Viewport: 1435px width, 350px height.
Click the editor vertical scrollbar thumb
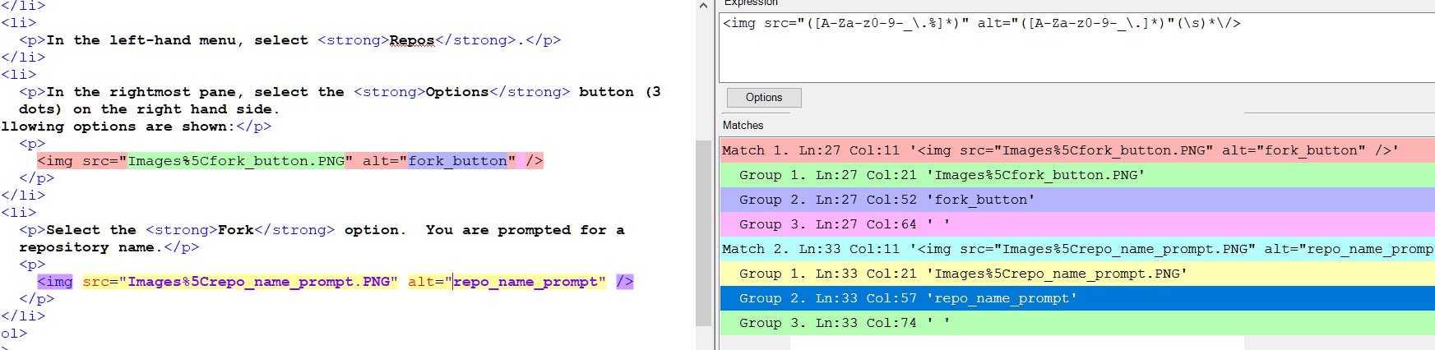click(703, 233)
